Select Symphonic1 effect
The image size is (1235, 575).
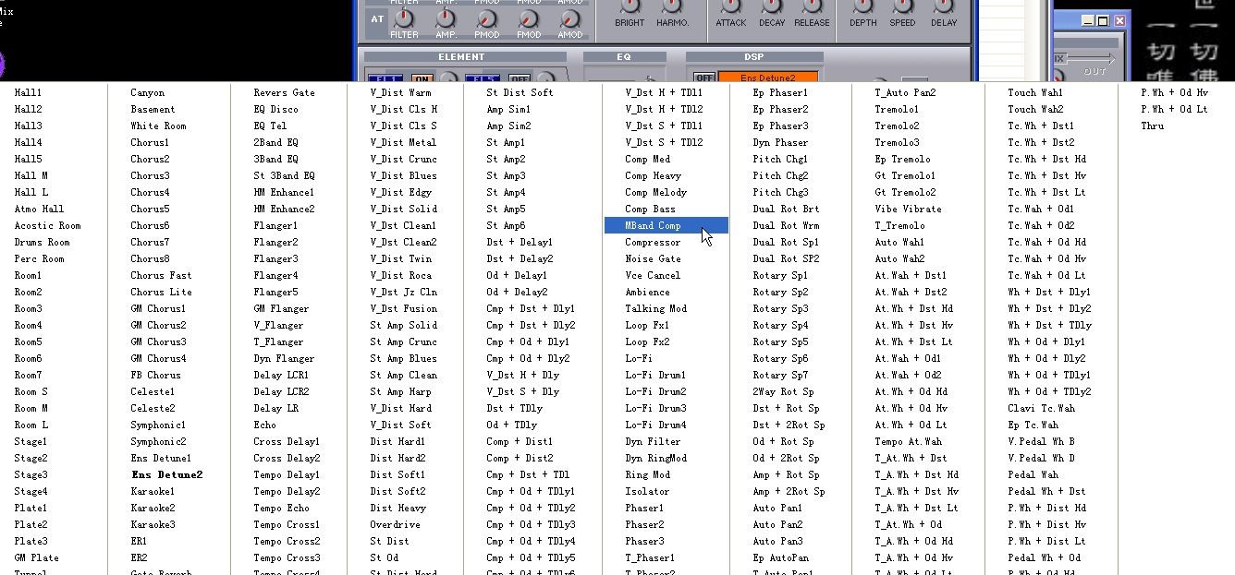[x=158, y=425]
